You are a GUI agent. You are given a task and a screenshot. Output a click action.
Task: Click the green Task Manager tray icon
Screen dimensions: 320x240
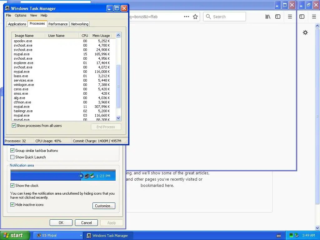pos(291,235)
